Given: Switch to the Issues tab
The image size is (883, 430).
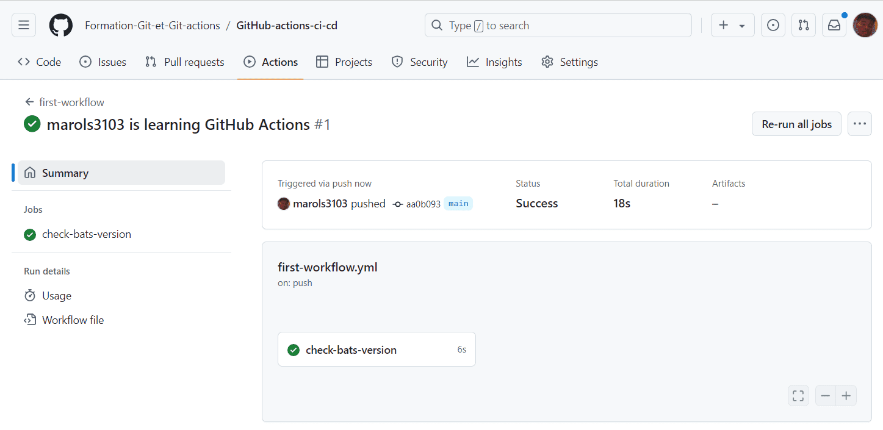Looking at the screenshot, I should [103, 62].
